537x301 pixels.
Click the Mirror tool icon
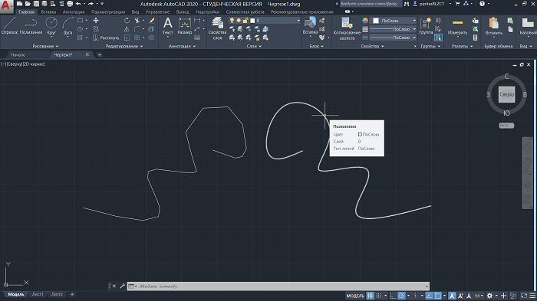point(127,29)
